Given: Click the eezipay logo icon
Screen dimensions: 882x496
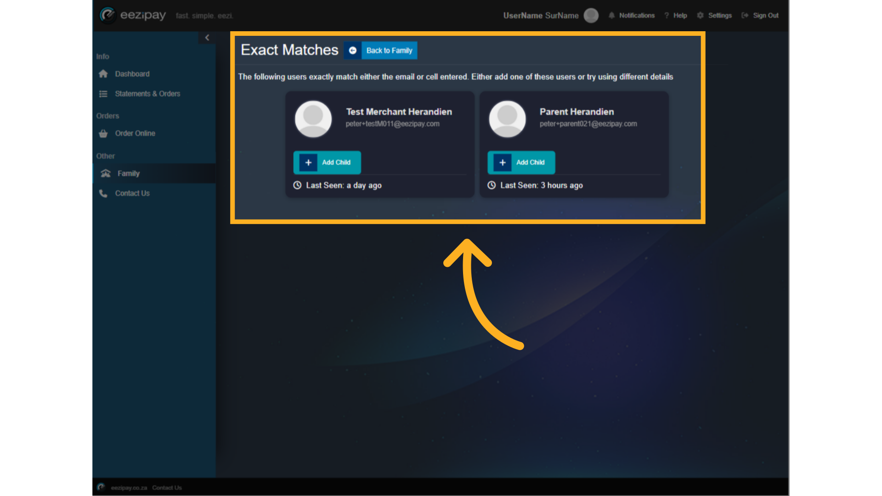Looking at the screenshot, I should point(108,15).
